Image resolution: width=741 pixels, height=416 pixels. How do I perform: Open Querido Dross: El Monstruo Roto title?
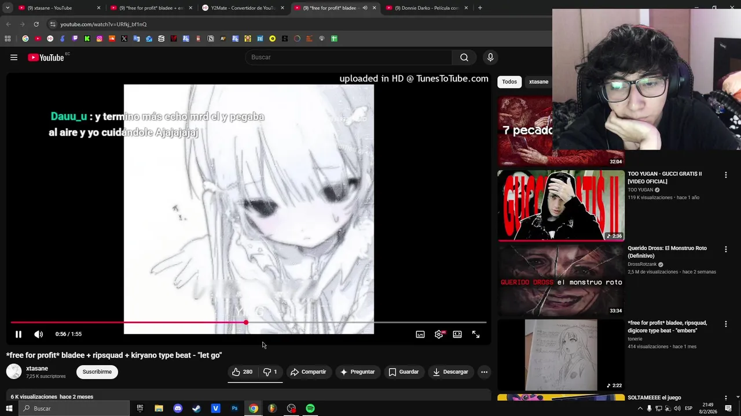click(x=667, y=252)
